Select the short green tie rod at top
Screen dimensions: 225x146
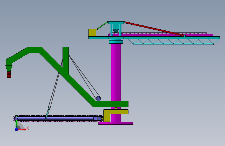(x=102, y=26)
